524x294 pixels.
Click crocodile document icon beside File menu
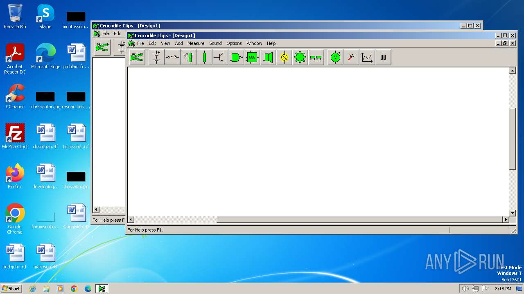[131, 43]
